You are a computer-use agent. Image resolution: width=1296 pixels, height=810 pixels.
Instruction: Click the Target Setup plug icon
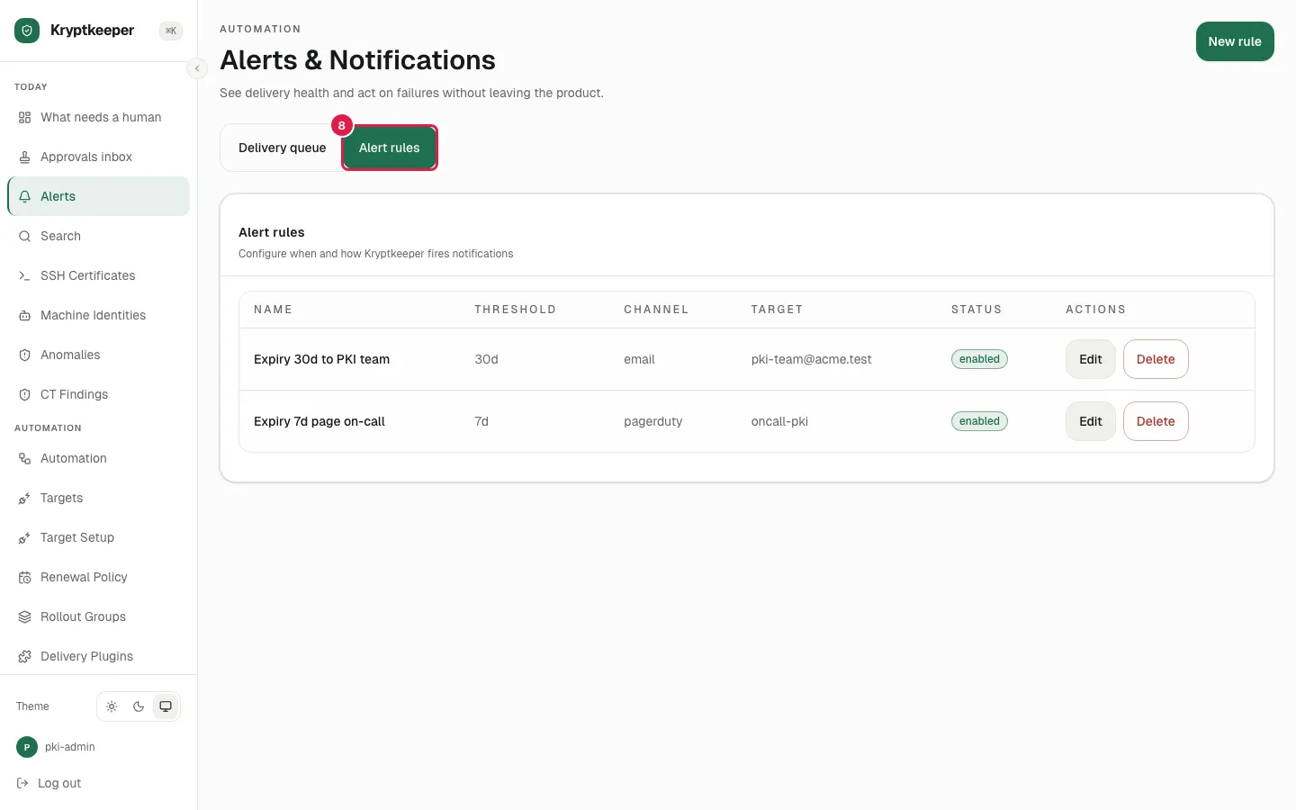pyautogui.click(x=25, y=538)
